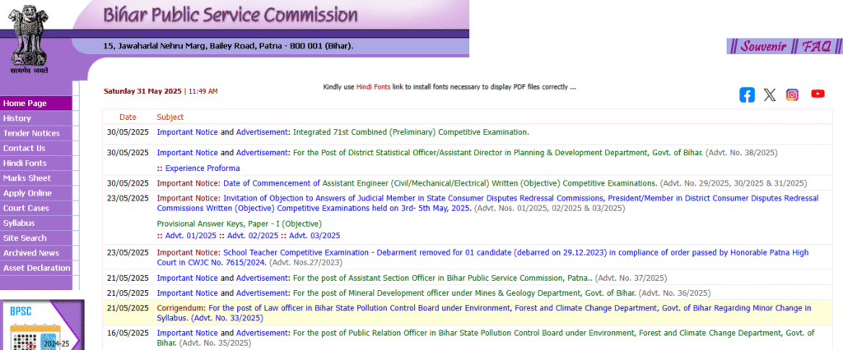The height and width of the screenshot is (350, 843).
Task: Open the Experience Proforma link
Action: [203, 168]
